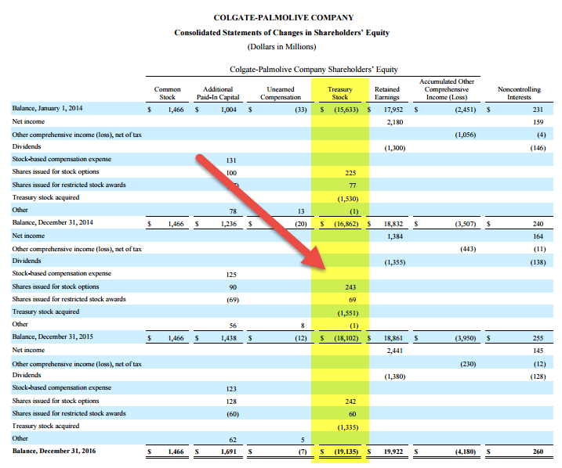Image resolution: width=562 pixels, height=468 pixels.
Task: Select the 13 unearned compensation value
Action: [301, 211]
